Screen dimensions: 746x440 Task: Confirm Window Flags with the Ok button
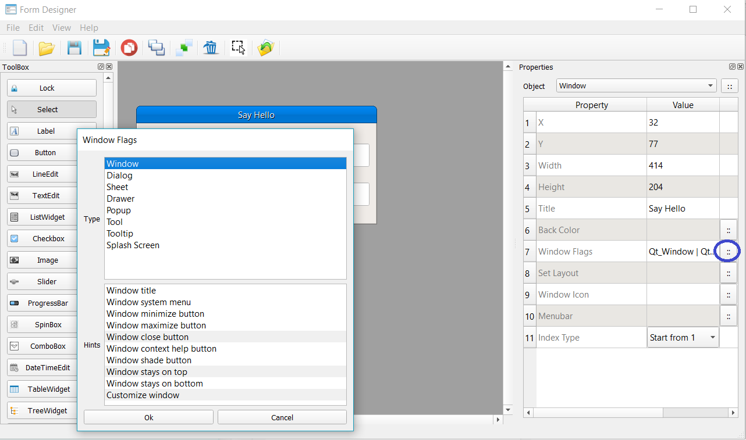pos(148,417)
